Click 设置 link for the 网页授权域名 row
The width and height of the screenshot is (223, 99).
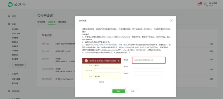[211, 79]
